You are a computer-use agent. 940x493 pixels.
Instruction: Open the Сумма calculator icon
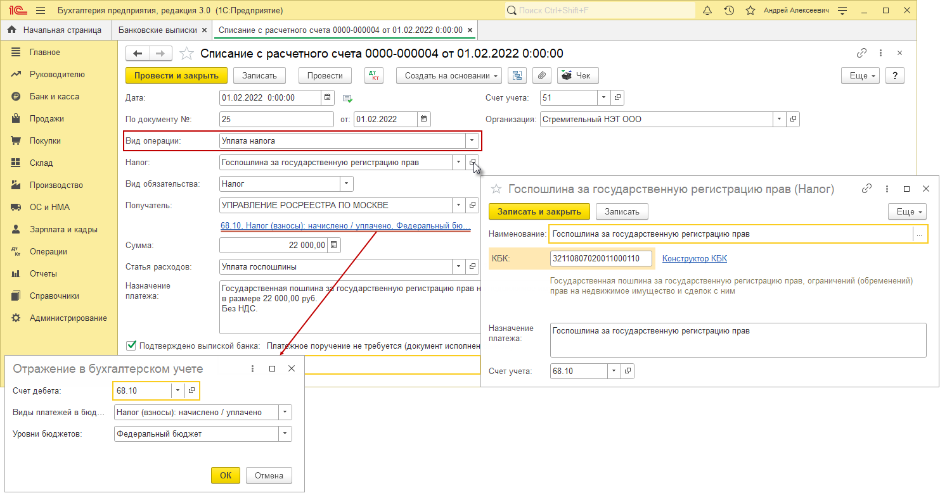[x=334, y=245]
